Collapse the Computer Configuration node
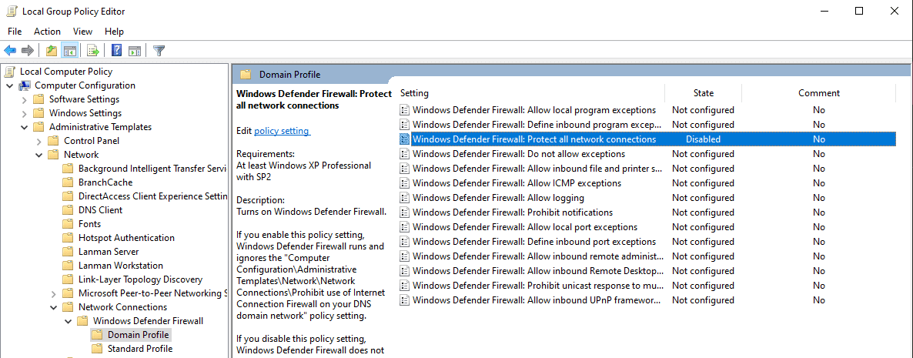This screenshot has height=358, width=913. tap(10, 85)
